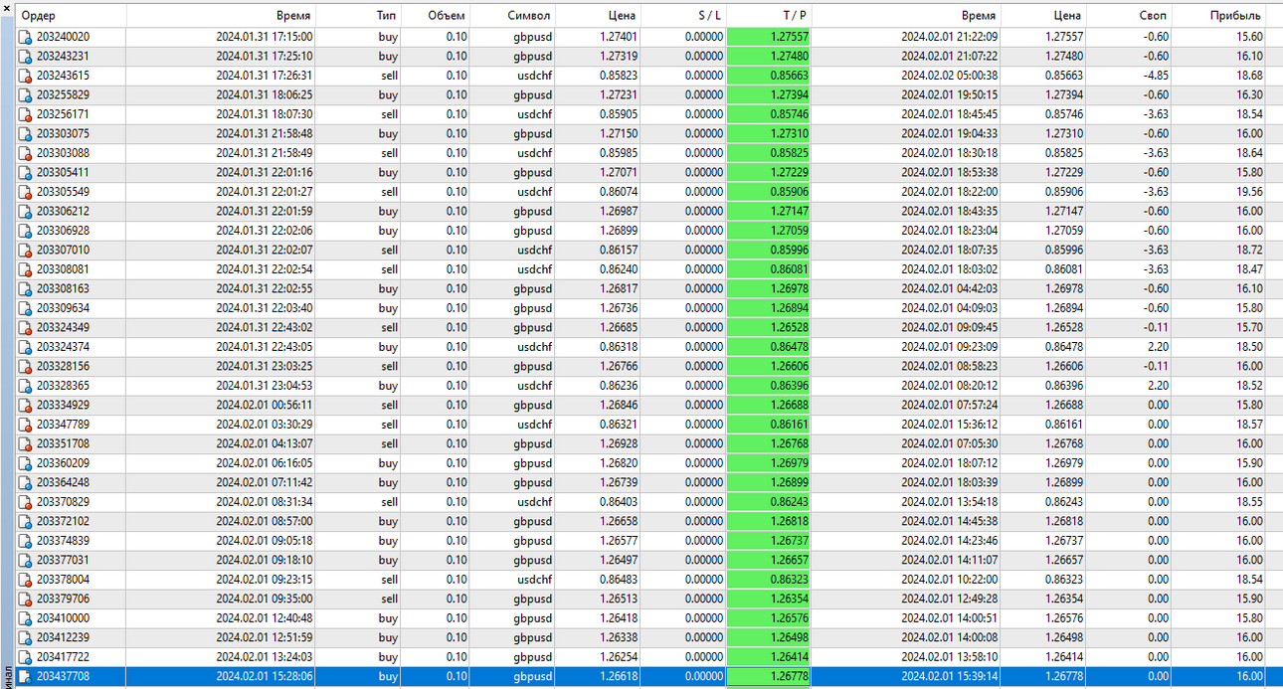Select the profit value 15.60
Viewport: 1283px width, 689px height.
click(x=1249, y=37)
